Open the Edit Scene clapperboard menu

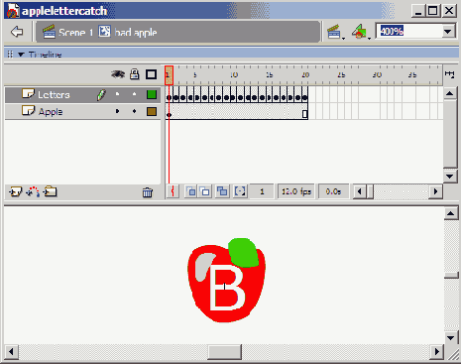[x=335, y=32]
